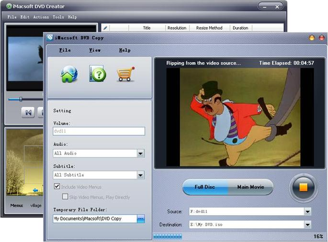This screenshot has width=328, height=242.
Task: Click the Duration column header
Action: click(241, 28)
